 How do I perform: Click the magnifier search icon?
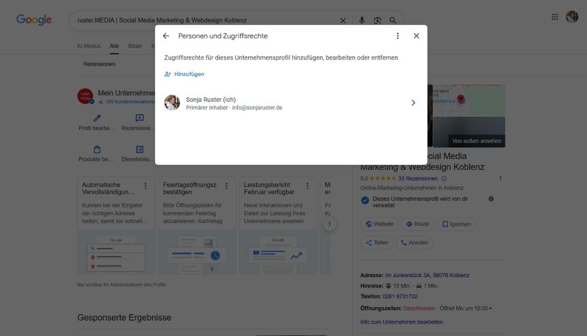tap(393, 20)
